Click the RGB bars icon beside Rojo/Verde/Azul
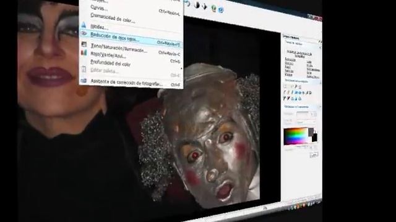Image resolution: width=396 pixels, height=222 pixels. [x=84, y=52]
